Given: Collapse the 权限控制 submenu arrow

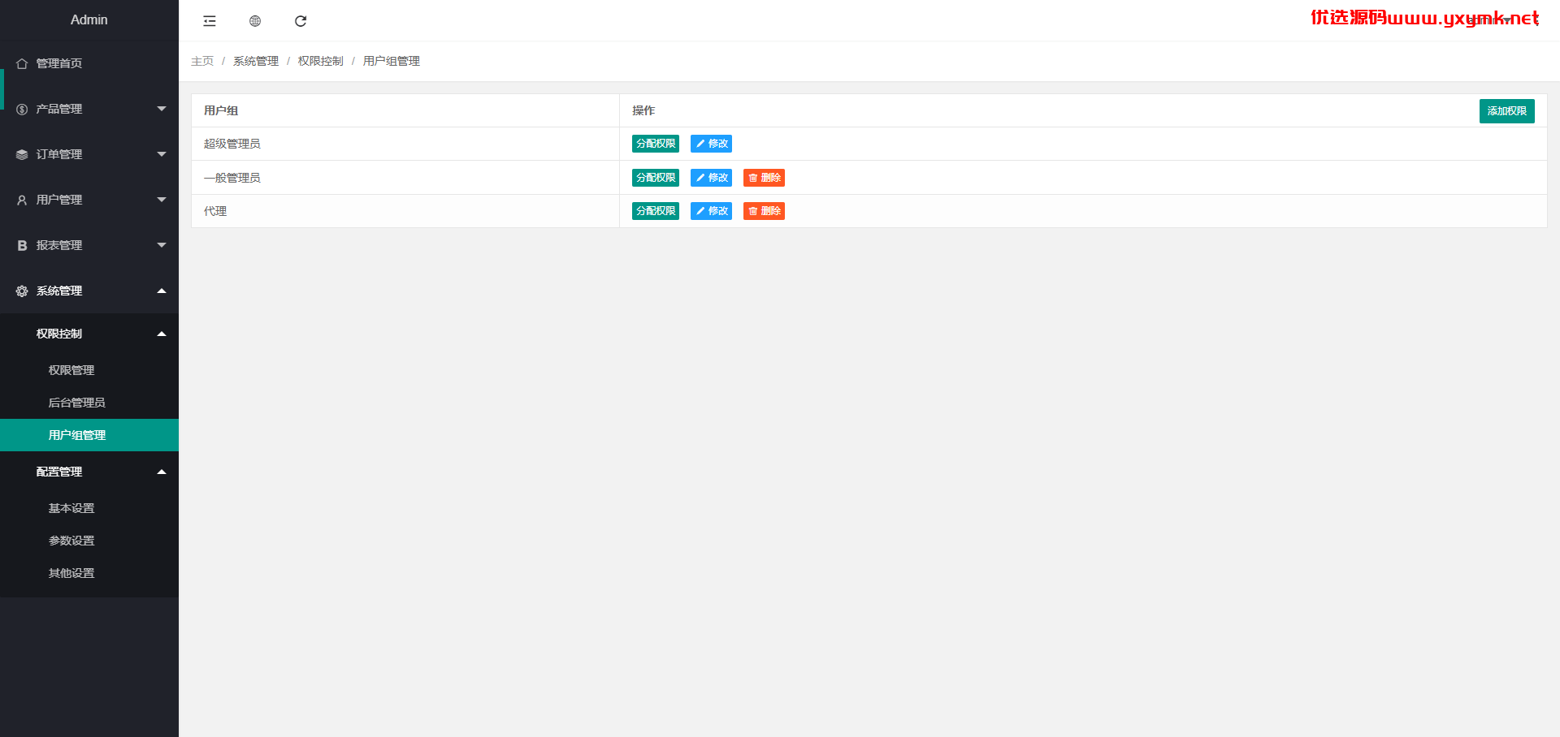Looking at the screenshot, I should tap(162, 334).
